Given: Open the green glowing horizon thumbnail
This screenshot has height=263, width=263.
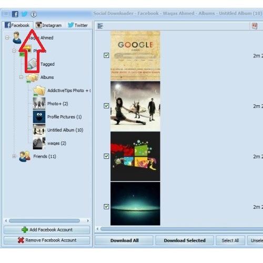Looking at the screenshot, I should [135, 204].
